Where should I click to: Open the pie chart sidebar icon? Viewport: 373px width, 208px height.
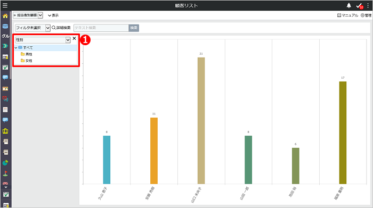tap(5, 163)
